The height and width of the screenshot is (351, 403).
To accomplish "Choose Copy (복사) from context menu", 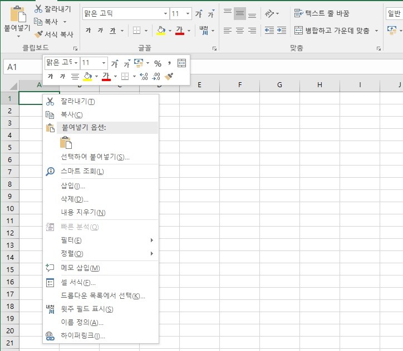I will [x=101, y=114].
